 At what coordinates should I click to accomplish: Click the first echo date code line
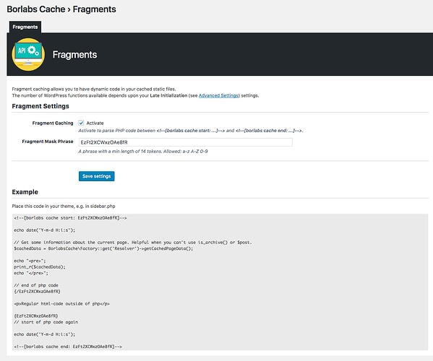[x=45, y=230]
